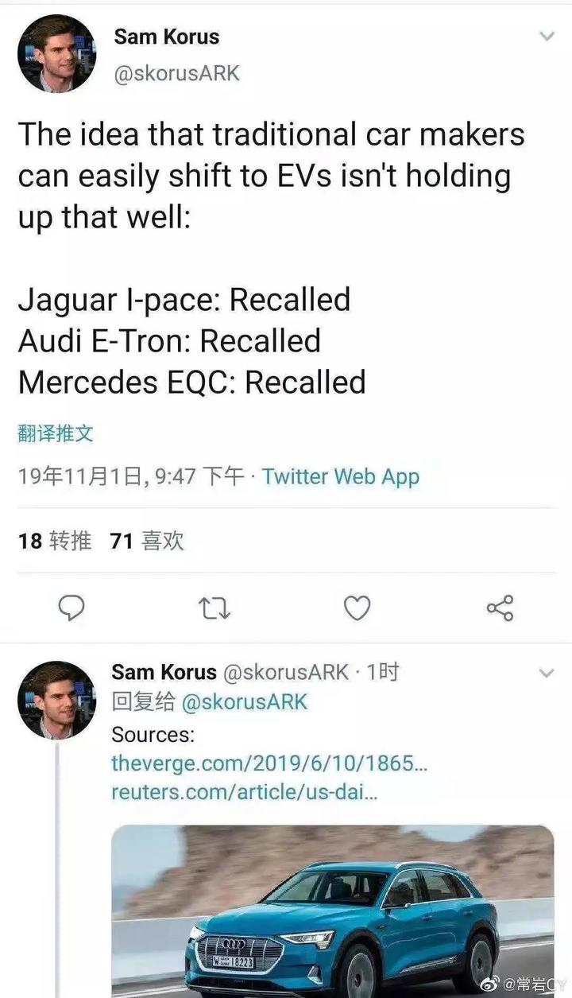Retweet this post via the retweet icon
Viewport: 572px width, 998px height.
click(214, 609)
